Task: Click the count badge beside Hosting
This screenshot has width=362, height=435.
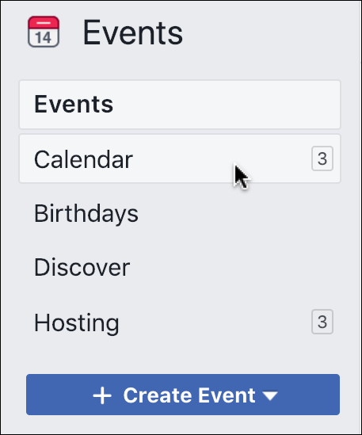Action: tap(322, 322)
